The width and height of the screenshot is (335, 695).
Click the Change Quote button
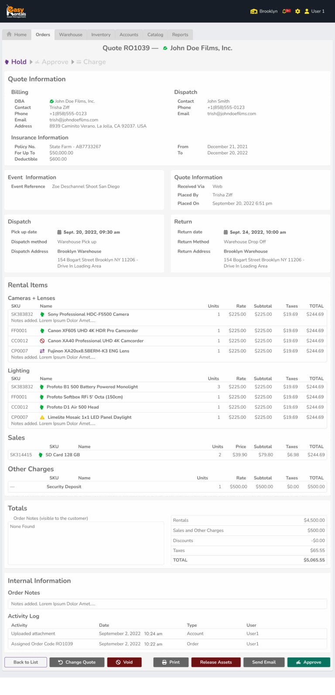[77, 662]
